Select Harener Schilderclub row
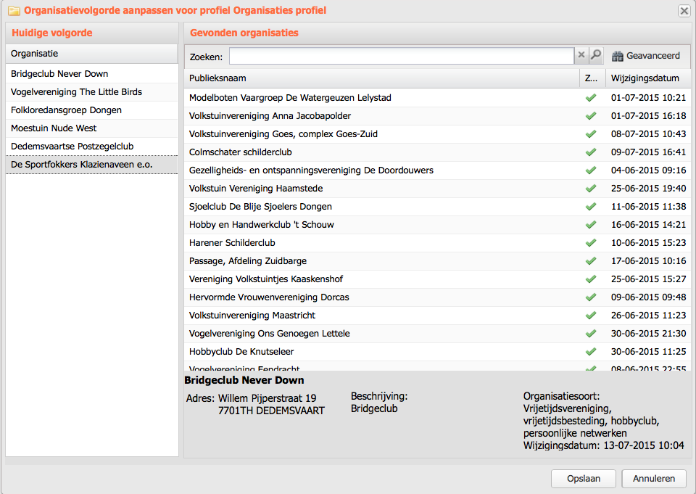Viewport: 696px width, 494px height. [x=437, y=243]
